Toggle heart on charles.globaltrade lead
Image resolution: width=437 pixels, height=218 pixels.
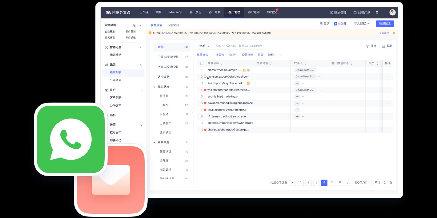[205, 130]
